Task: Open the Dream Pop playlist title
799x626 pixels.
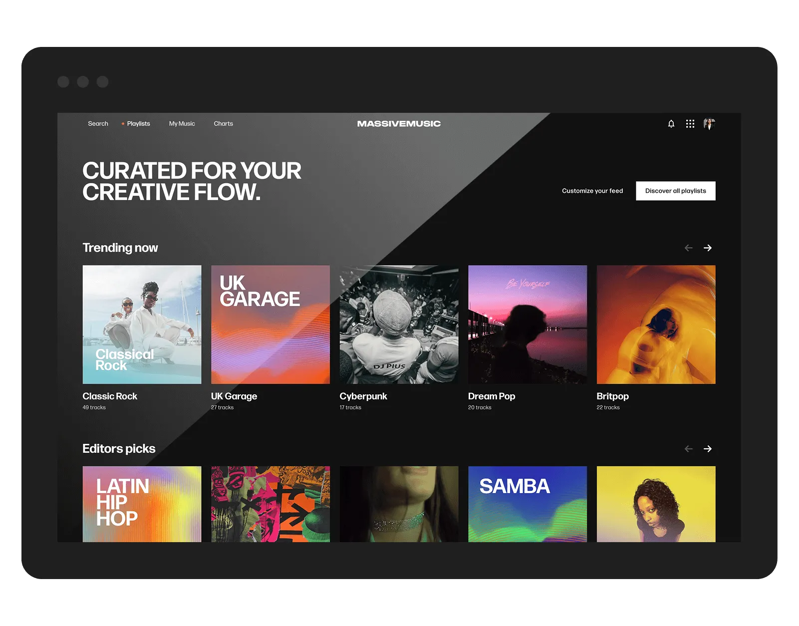Action: 491,396
